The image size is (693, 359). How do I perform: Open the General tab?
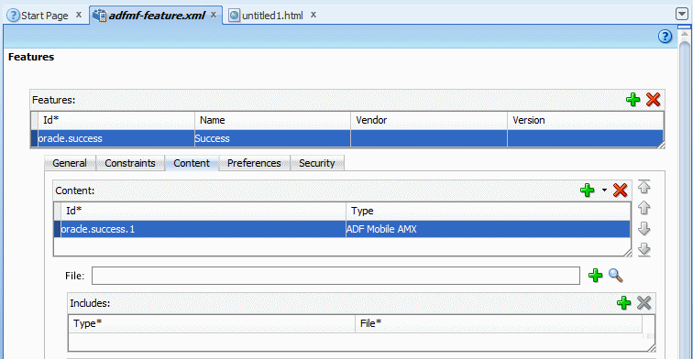[70, 163]
